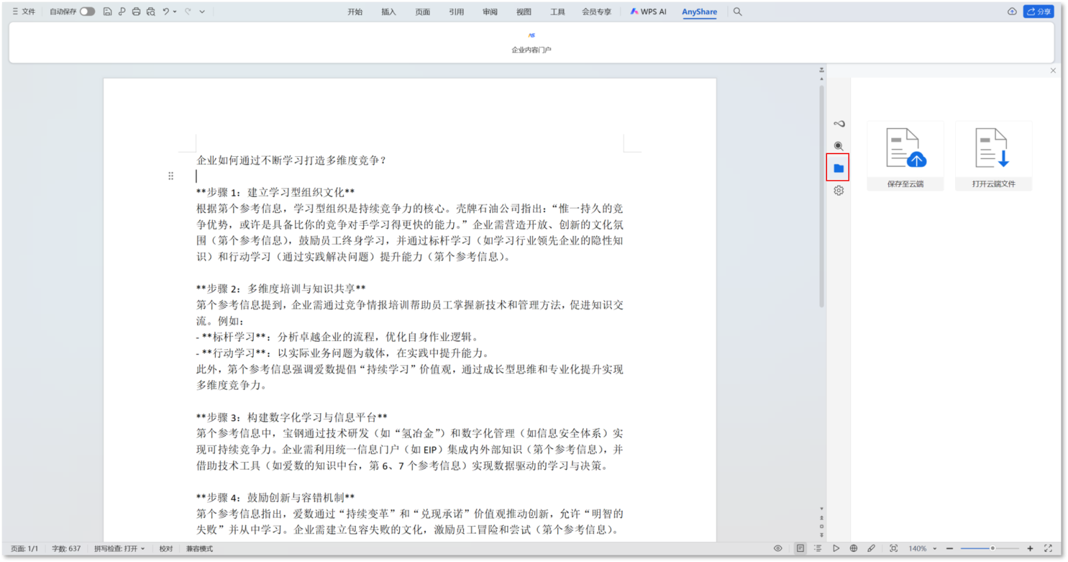Image resolution: width=1068 pixels, height=562 pixels.
Task: Click the save document icon
Action: (x=107, y=11)
